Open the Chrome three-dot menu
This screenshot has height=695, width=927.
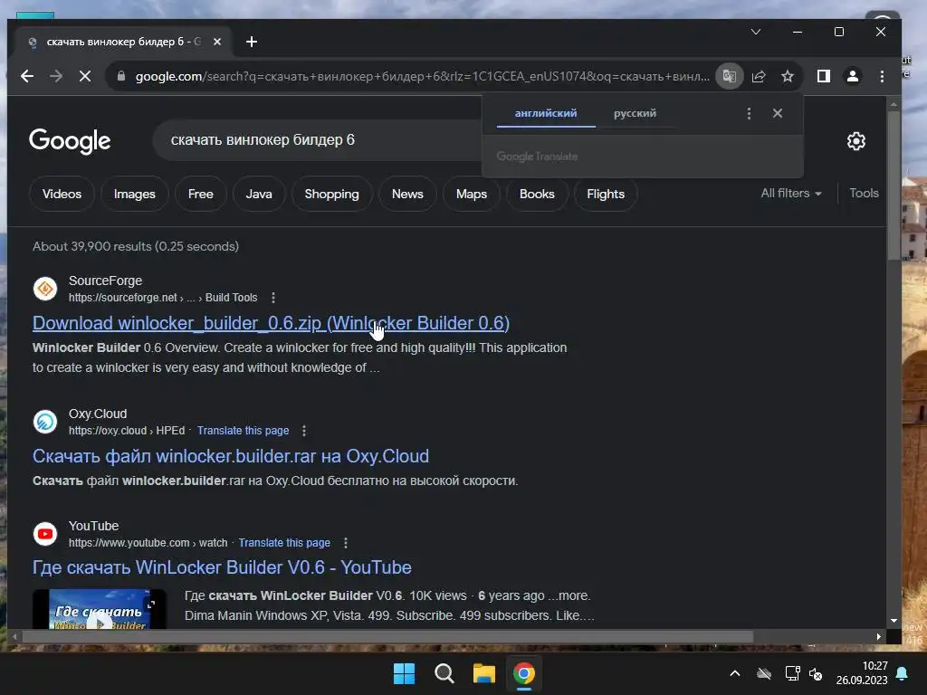tap(882, 76)
